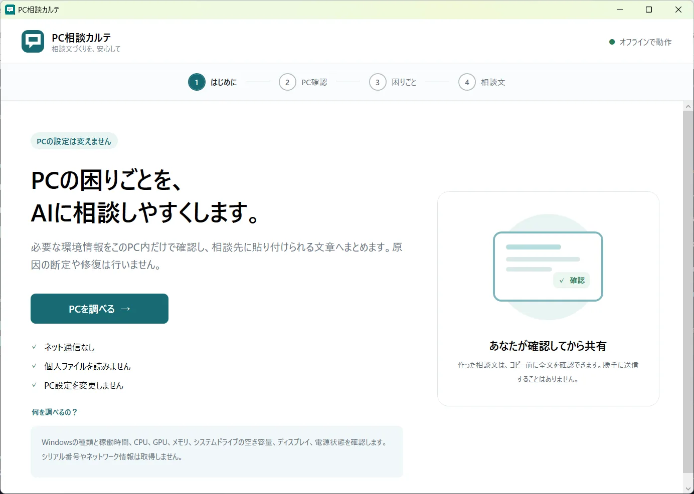
Task: Click the PC相談カルテ chat bubble logo
Action: [x=33, y=42]
